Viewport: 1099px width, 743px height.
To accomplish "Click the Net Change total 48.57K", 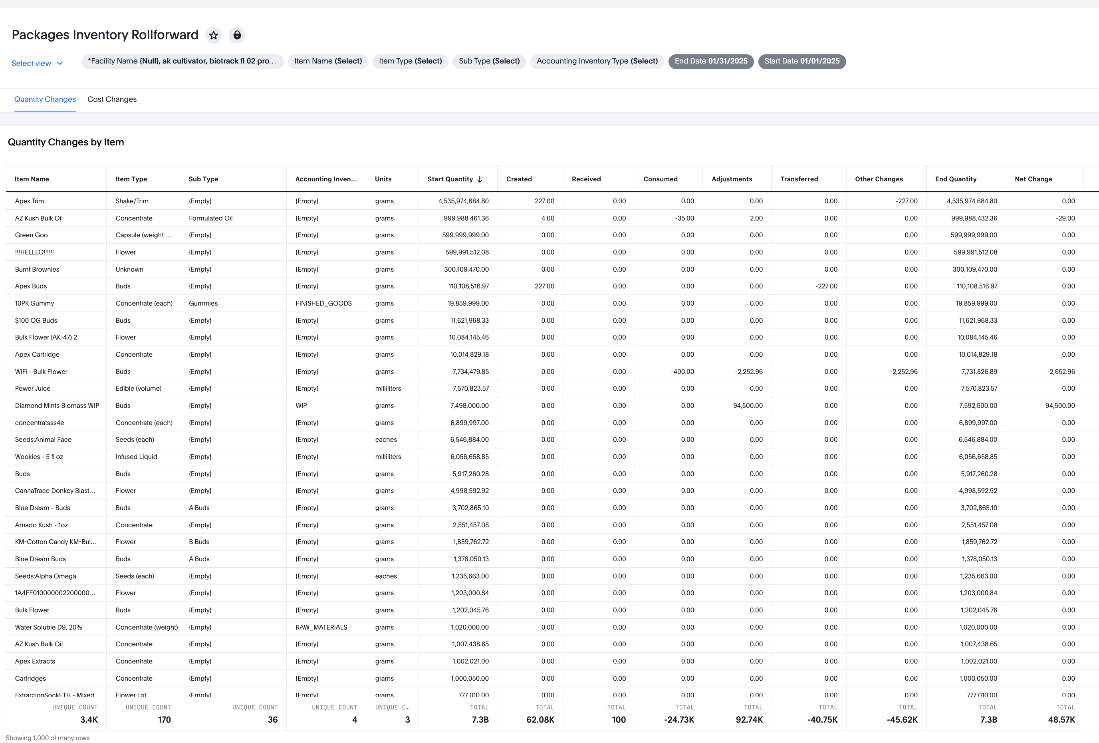I will (1061, 719).
